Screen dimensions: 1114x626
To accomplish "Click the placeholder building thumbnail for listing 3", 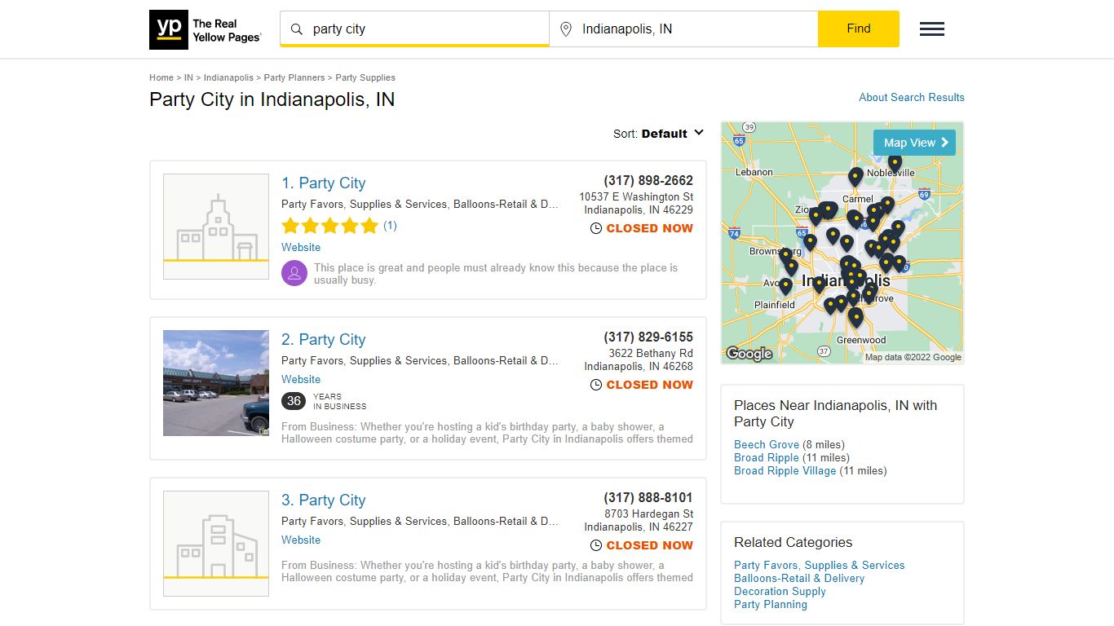I will pyautogui.click(x=216, y=544).
